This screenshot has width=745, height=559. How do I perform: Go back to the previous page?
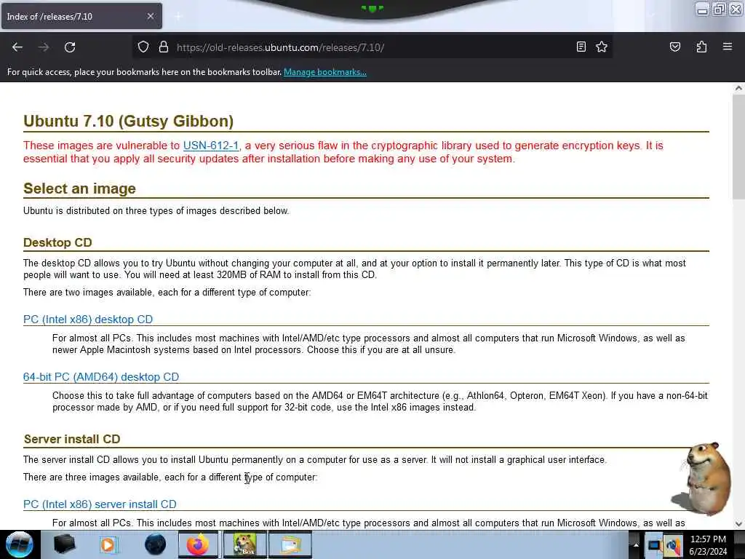click(17, 47)
